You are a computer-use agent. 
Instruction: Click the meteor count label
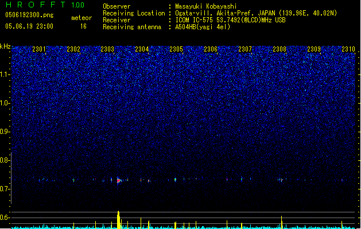(x=81, y=18)
